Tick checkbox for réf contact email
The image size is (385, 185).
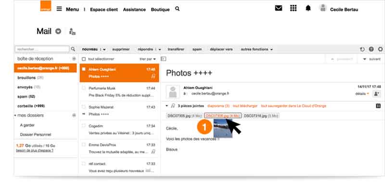pyautogui.click(x=84, y=164)
